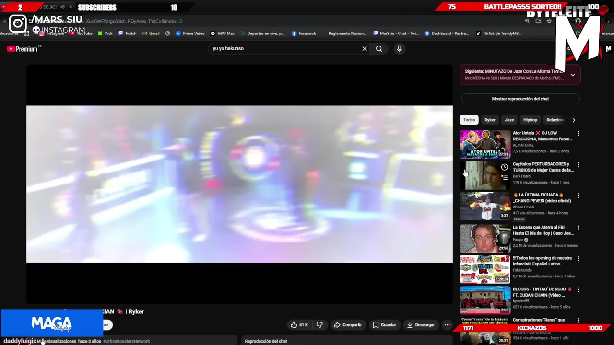The width and height of the screenshot is (614, 345).
Task: Click 'Mostrar reproducción del chat' button
Action: tap(520, 99)
